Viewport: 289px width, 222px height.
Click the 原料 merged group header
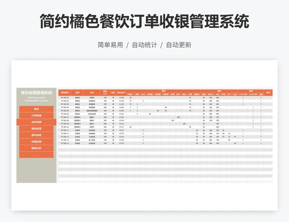pyautogui.click(x=163, y=90)
